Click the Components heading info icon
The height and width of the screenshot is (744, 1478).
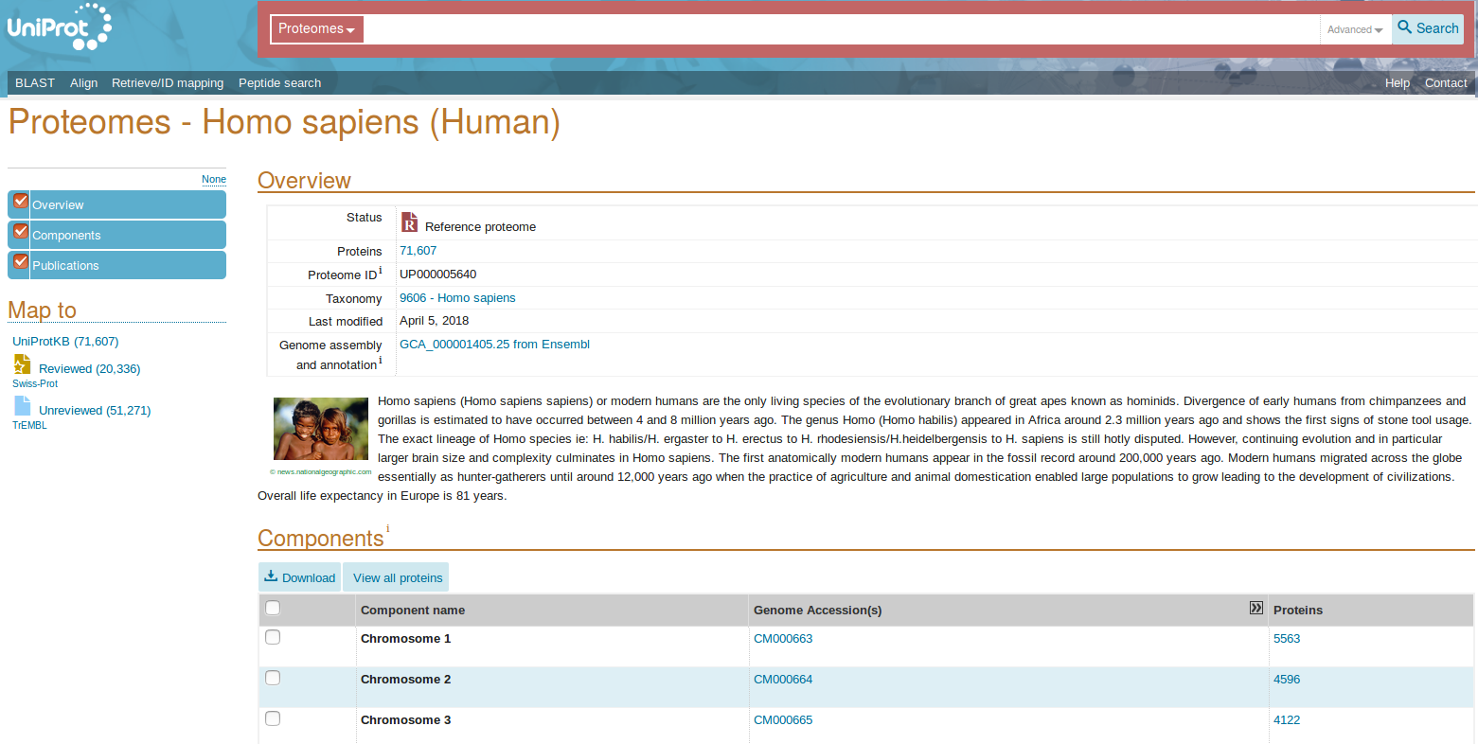[387, 529]
